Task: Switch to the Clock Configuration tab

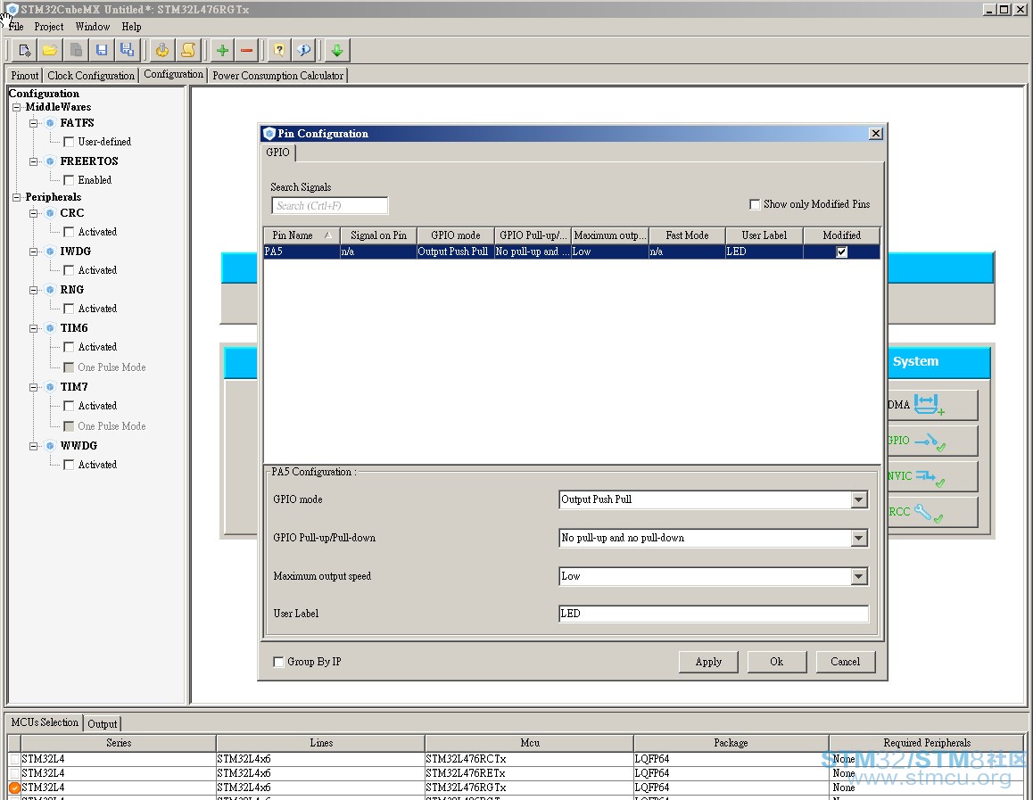Action: (x=91, y=76)
